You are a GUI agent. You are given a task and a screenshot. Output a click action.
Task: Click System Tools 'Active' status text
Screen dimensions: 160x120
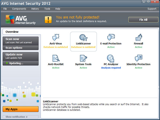click(83, 68)
